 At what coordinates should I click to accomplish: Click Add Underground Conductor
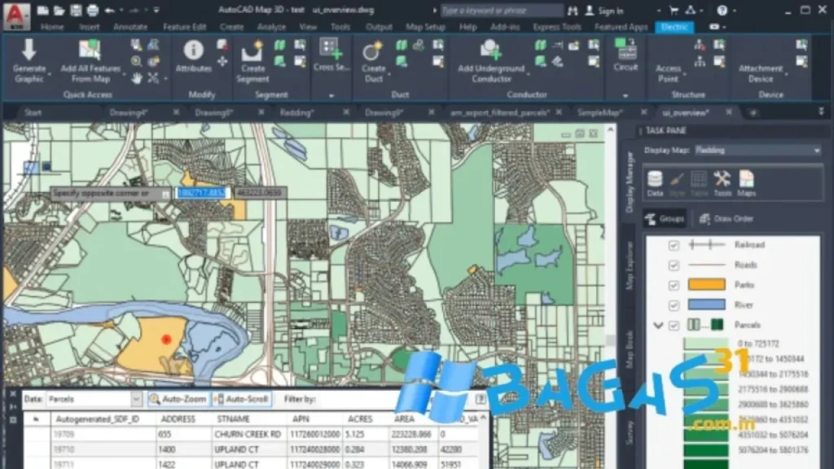coord(490,62)
